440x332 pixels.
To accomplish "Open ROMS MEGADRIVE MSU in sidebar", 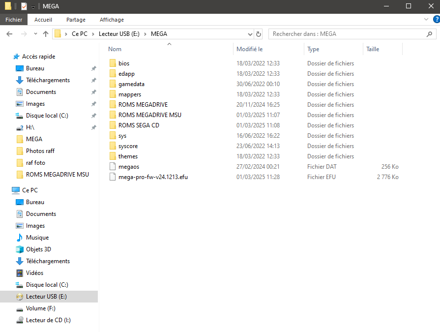I will (57, 174).
